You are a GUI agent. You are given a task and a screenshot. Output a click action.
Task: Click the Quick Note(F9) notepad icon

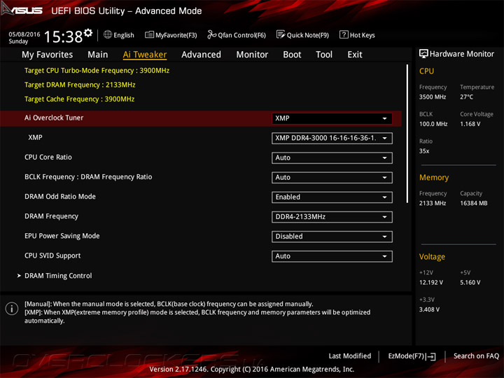click(x=280, y=34)
